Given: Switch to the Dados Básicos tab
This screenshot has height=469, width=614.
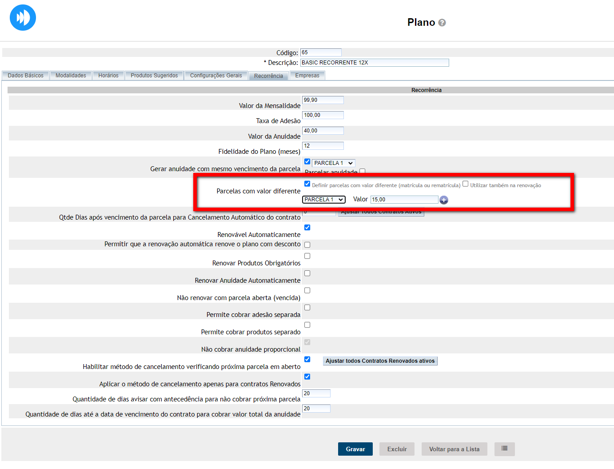Looking at the screenshot, I should tap(26, 76).
